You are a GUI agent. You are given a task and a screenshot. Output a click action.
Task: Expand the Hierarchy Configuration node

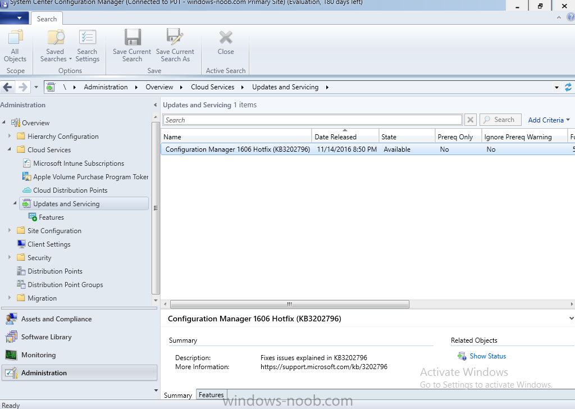coord(10,137)
